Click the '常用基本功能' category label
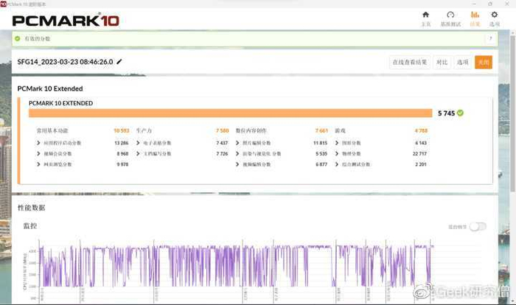The height and width of the screenshot is (305, 516). [52, 130]
